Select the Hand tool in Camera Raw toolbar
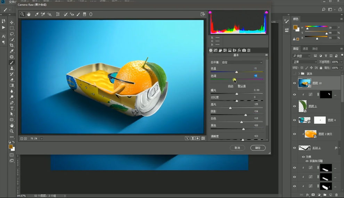This screenshot has width=344, height=198. point(29,14)
